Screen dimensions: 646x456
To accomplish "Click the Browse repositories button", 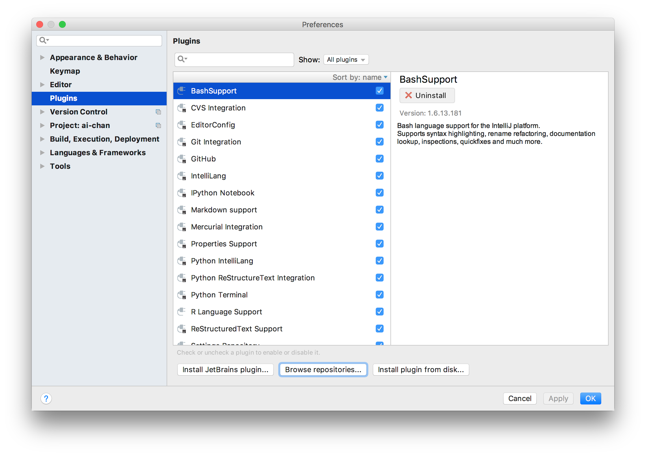I will click(x=323, y=370).
